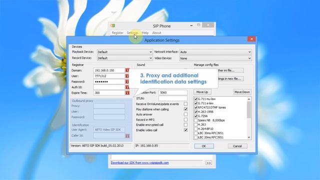Check H.263 codec
Viewport: 320px width, 180px height.
[x=195, y=124]
